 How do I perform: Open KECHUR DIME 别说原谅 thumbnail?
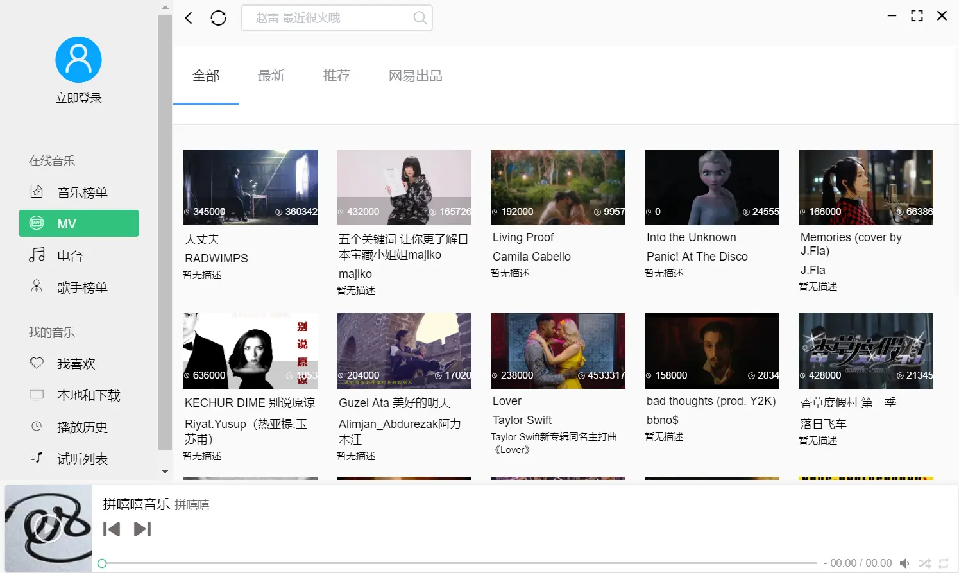[250, 351]
